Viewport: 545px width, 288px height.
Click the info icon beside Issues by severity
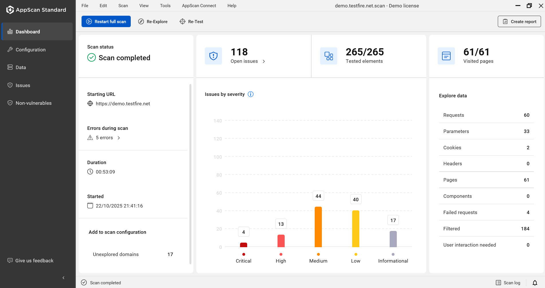pos(251,94)
